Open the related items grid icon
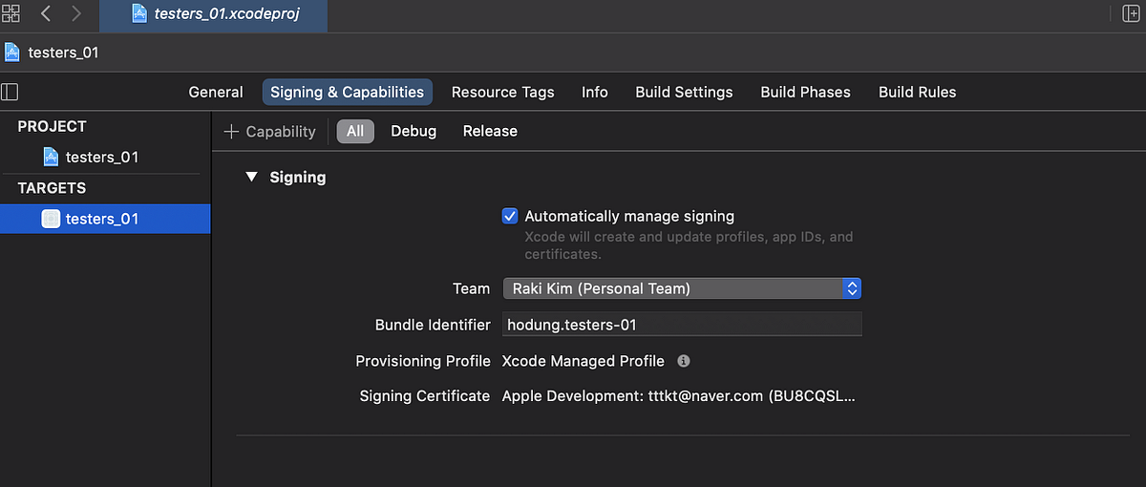Image resolution: width=1146 pixels, height=487 pixels. 11,14
